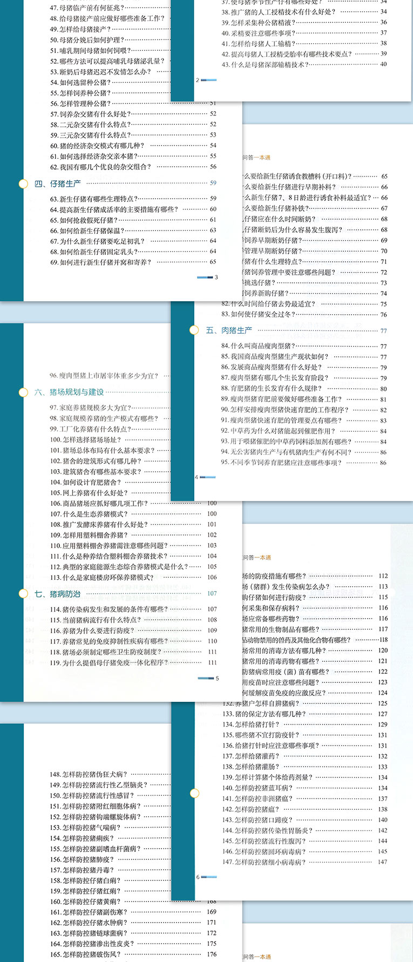The image size is (413, 962).
Task: Click the chapter heading "七、猪病防治"
Action: (x=57, y=594)
